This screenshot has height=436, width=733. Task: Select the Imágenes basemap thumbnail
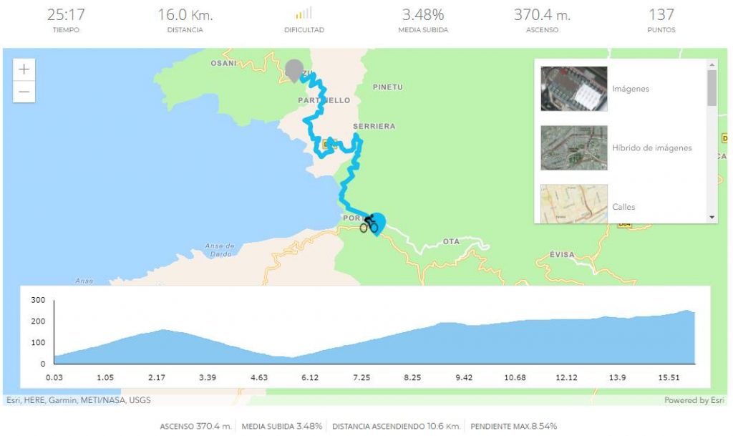tap(574, 89)
